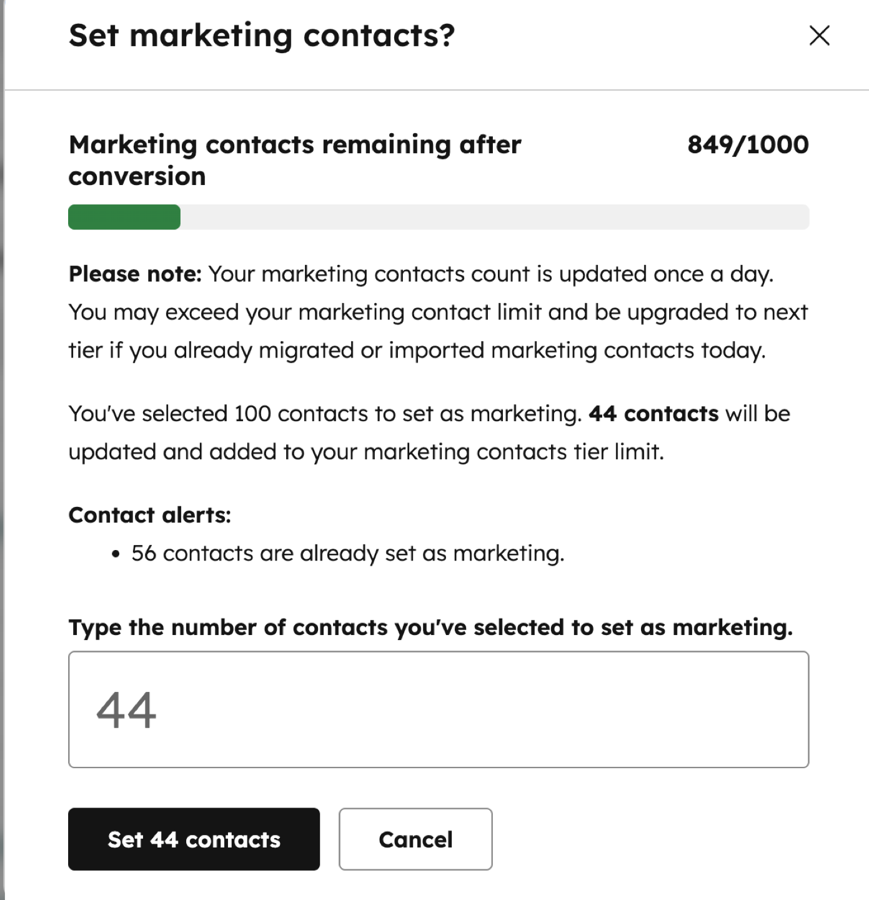869x900 pixels.
Task: Click the Please note warning paragraph
Action: [437, 311]
